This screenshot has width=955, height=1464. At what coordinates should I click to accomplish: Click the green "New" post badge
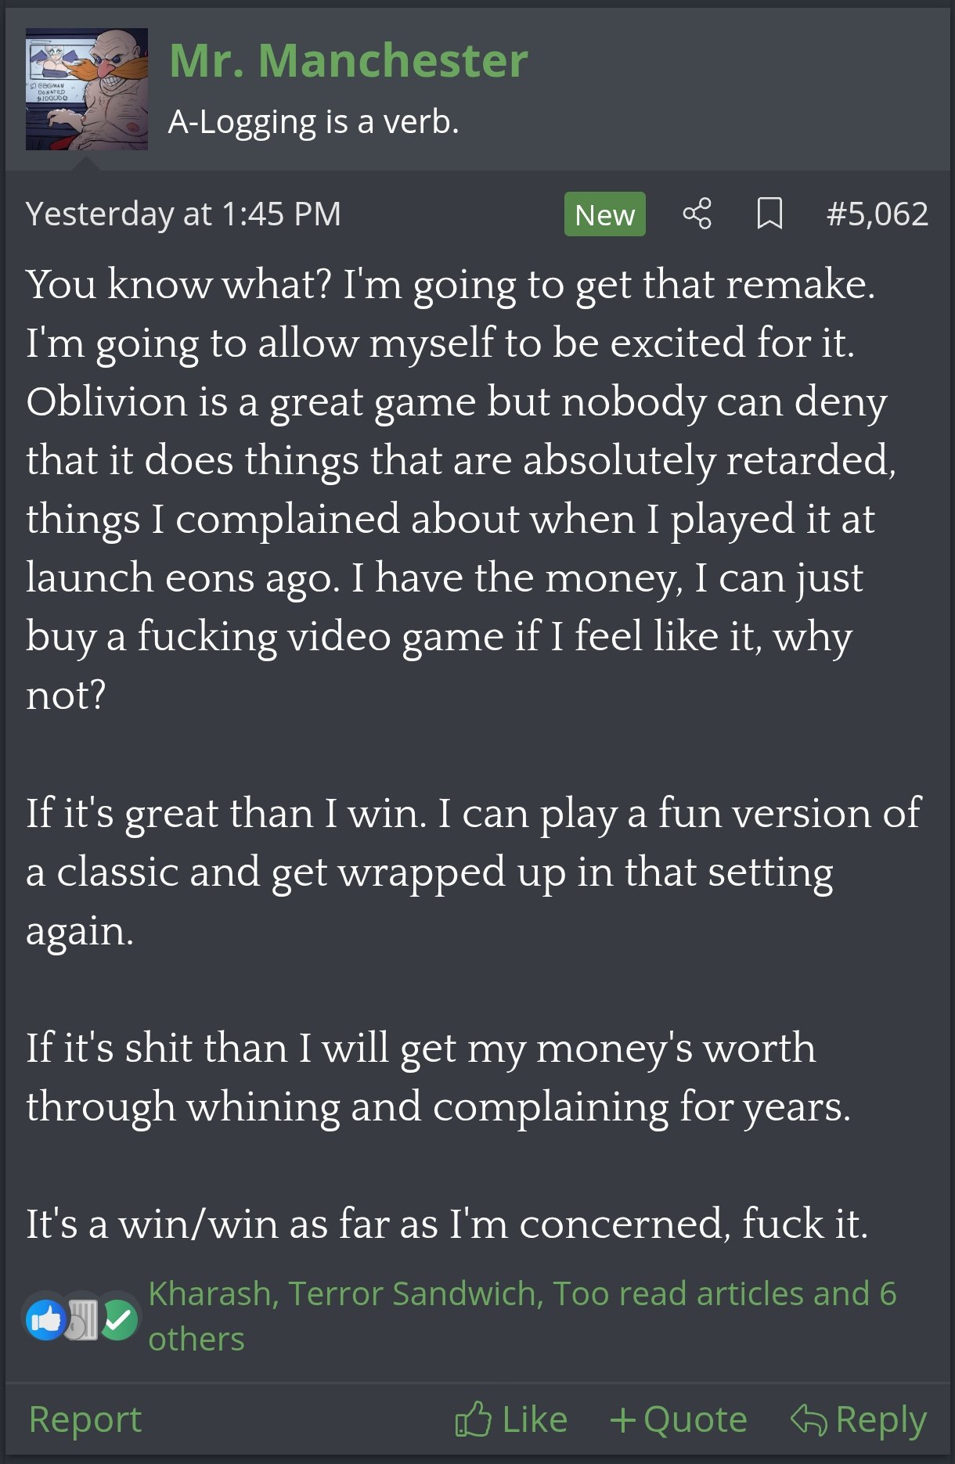pyautogui.click(x=604, y=214)
